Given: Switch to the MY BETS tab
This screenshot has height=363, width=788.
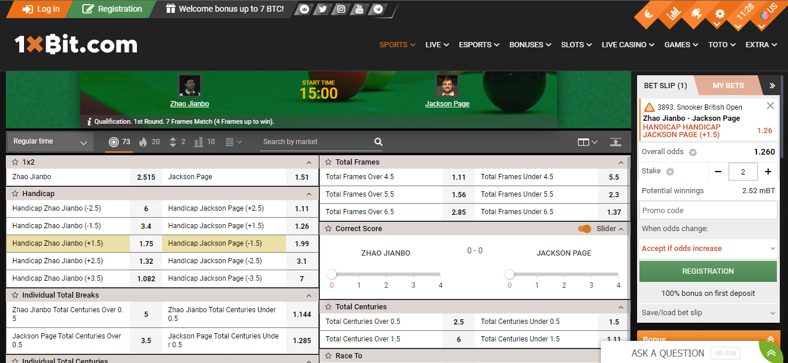Looking at the screenshot, I should click(728, 85).
